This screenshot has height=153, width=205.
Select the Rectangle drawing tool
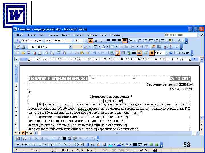pyautogui.click(x=71, y=144)
